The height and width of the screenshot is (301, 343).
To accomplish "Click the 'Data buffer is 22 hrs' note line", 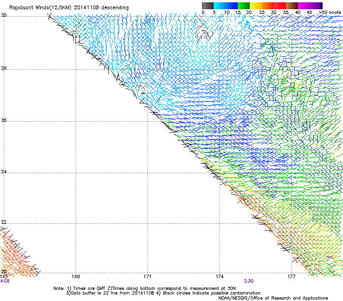I will [163, 293].
